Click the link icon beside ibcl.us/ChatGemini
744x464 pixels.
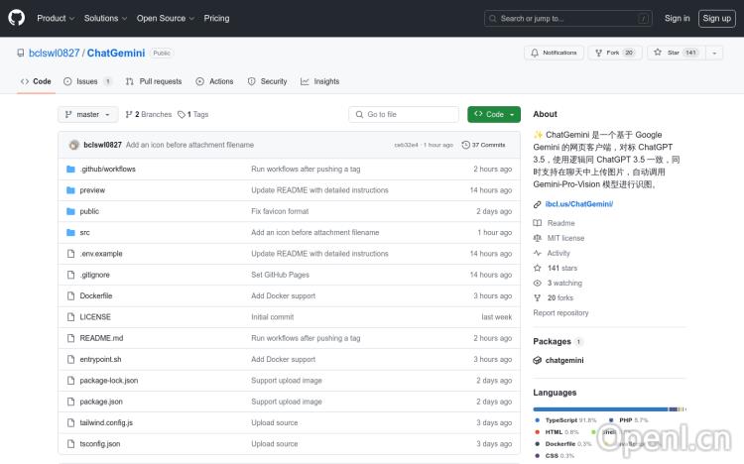point(538,204)
